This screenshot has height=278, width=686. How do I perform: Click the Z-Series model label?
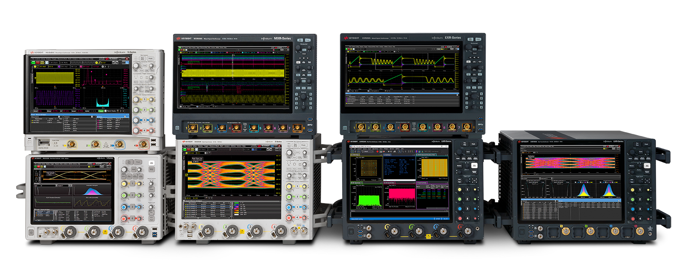[278, 142]
